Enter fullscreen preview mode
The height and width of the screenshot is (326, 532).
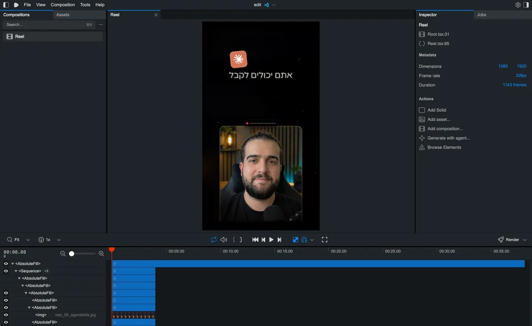[x=325, y=240]
